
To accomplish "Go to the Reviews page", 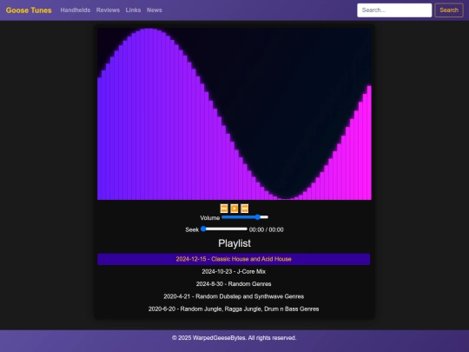I will tap(108, 10).
